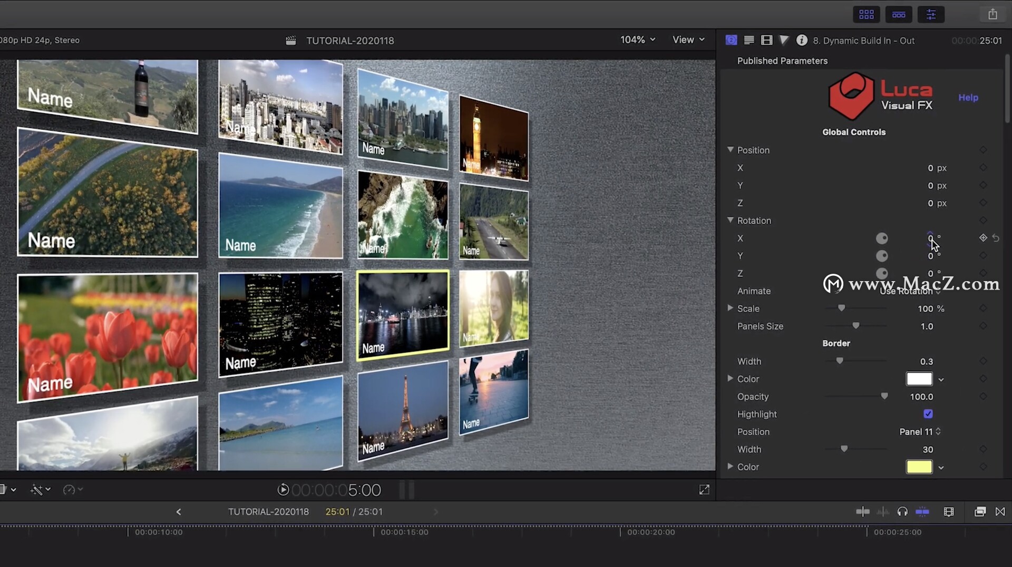Collapse the Rotation parameter group
1012x567 pixels.
click(731, 220)
